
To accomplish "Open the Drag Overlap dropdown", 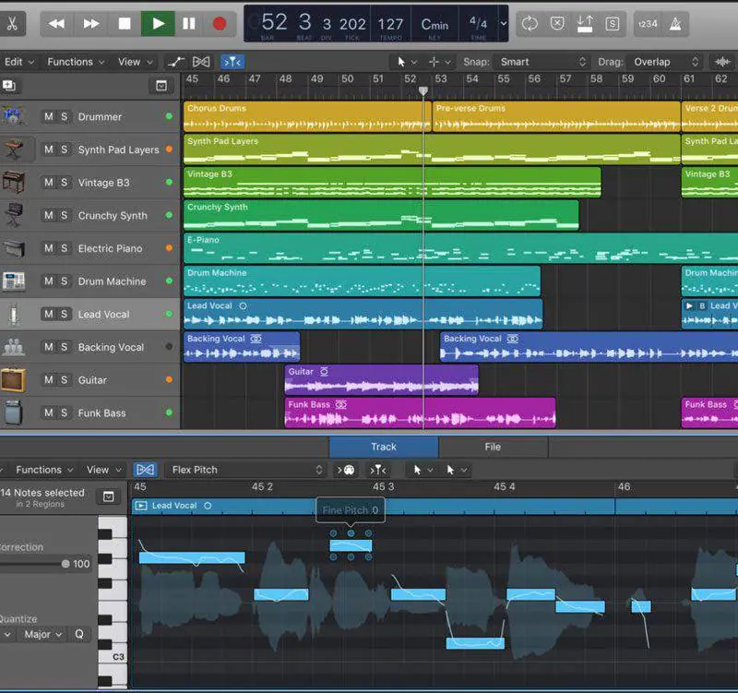I will click(x=664, y=62).
